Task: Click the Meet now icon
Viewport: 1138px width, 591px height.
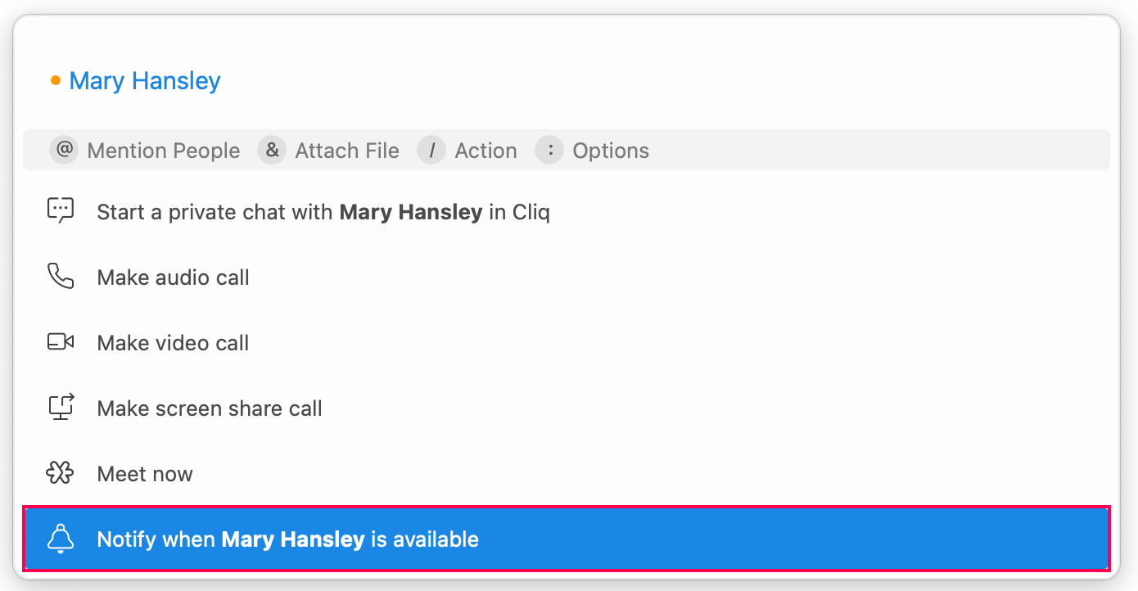Action: click(61, 473)
